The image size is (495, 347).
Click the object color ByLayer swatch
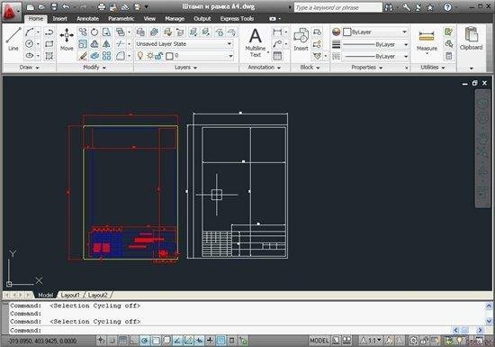coord(346,32)
